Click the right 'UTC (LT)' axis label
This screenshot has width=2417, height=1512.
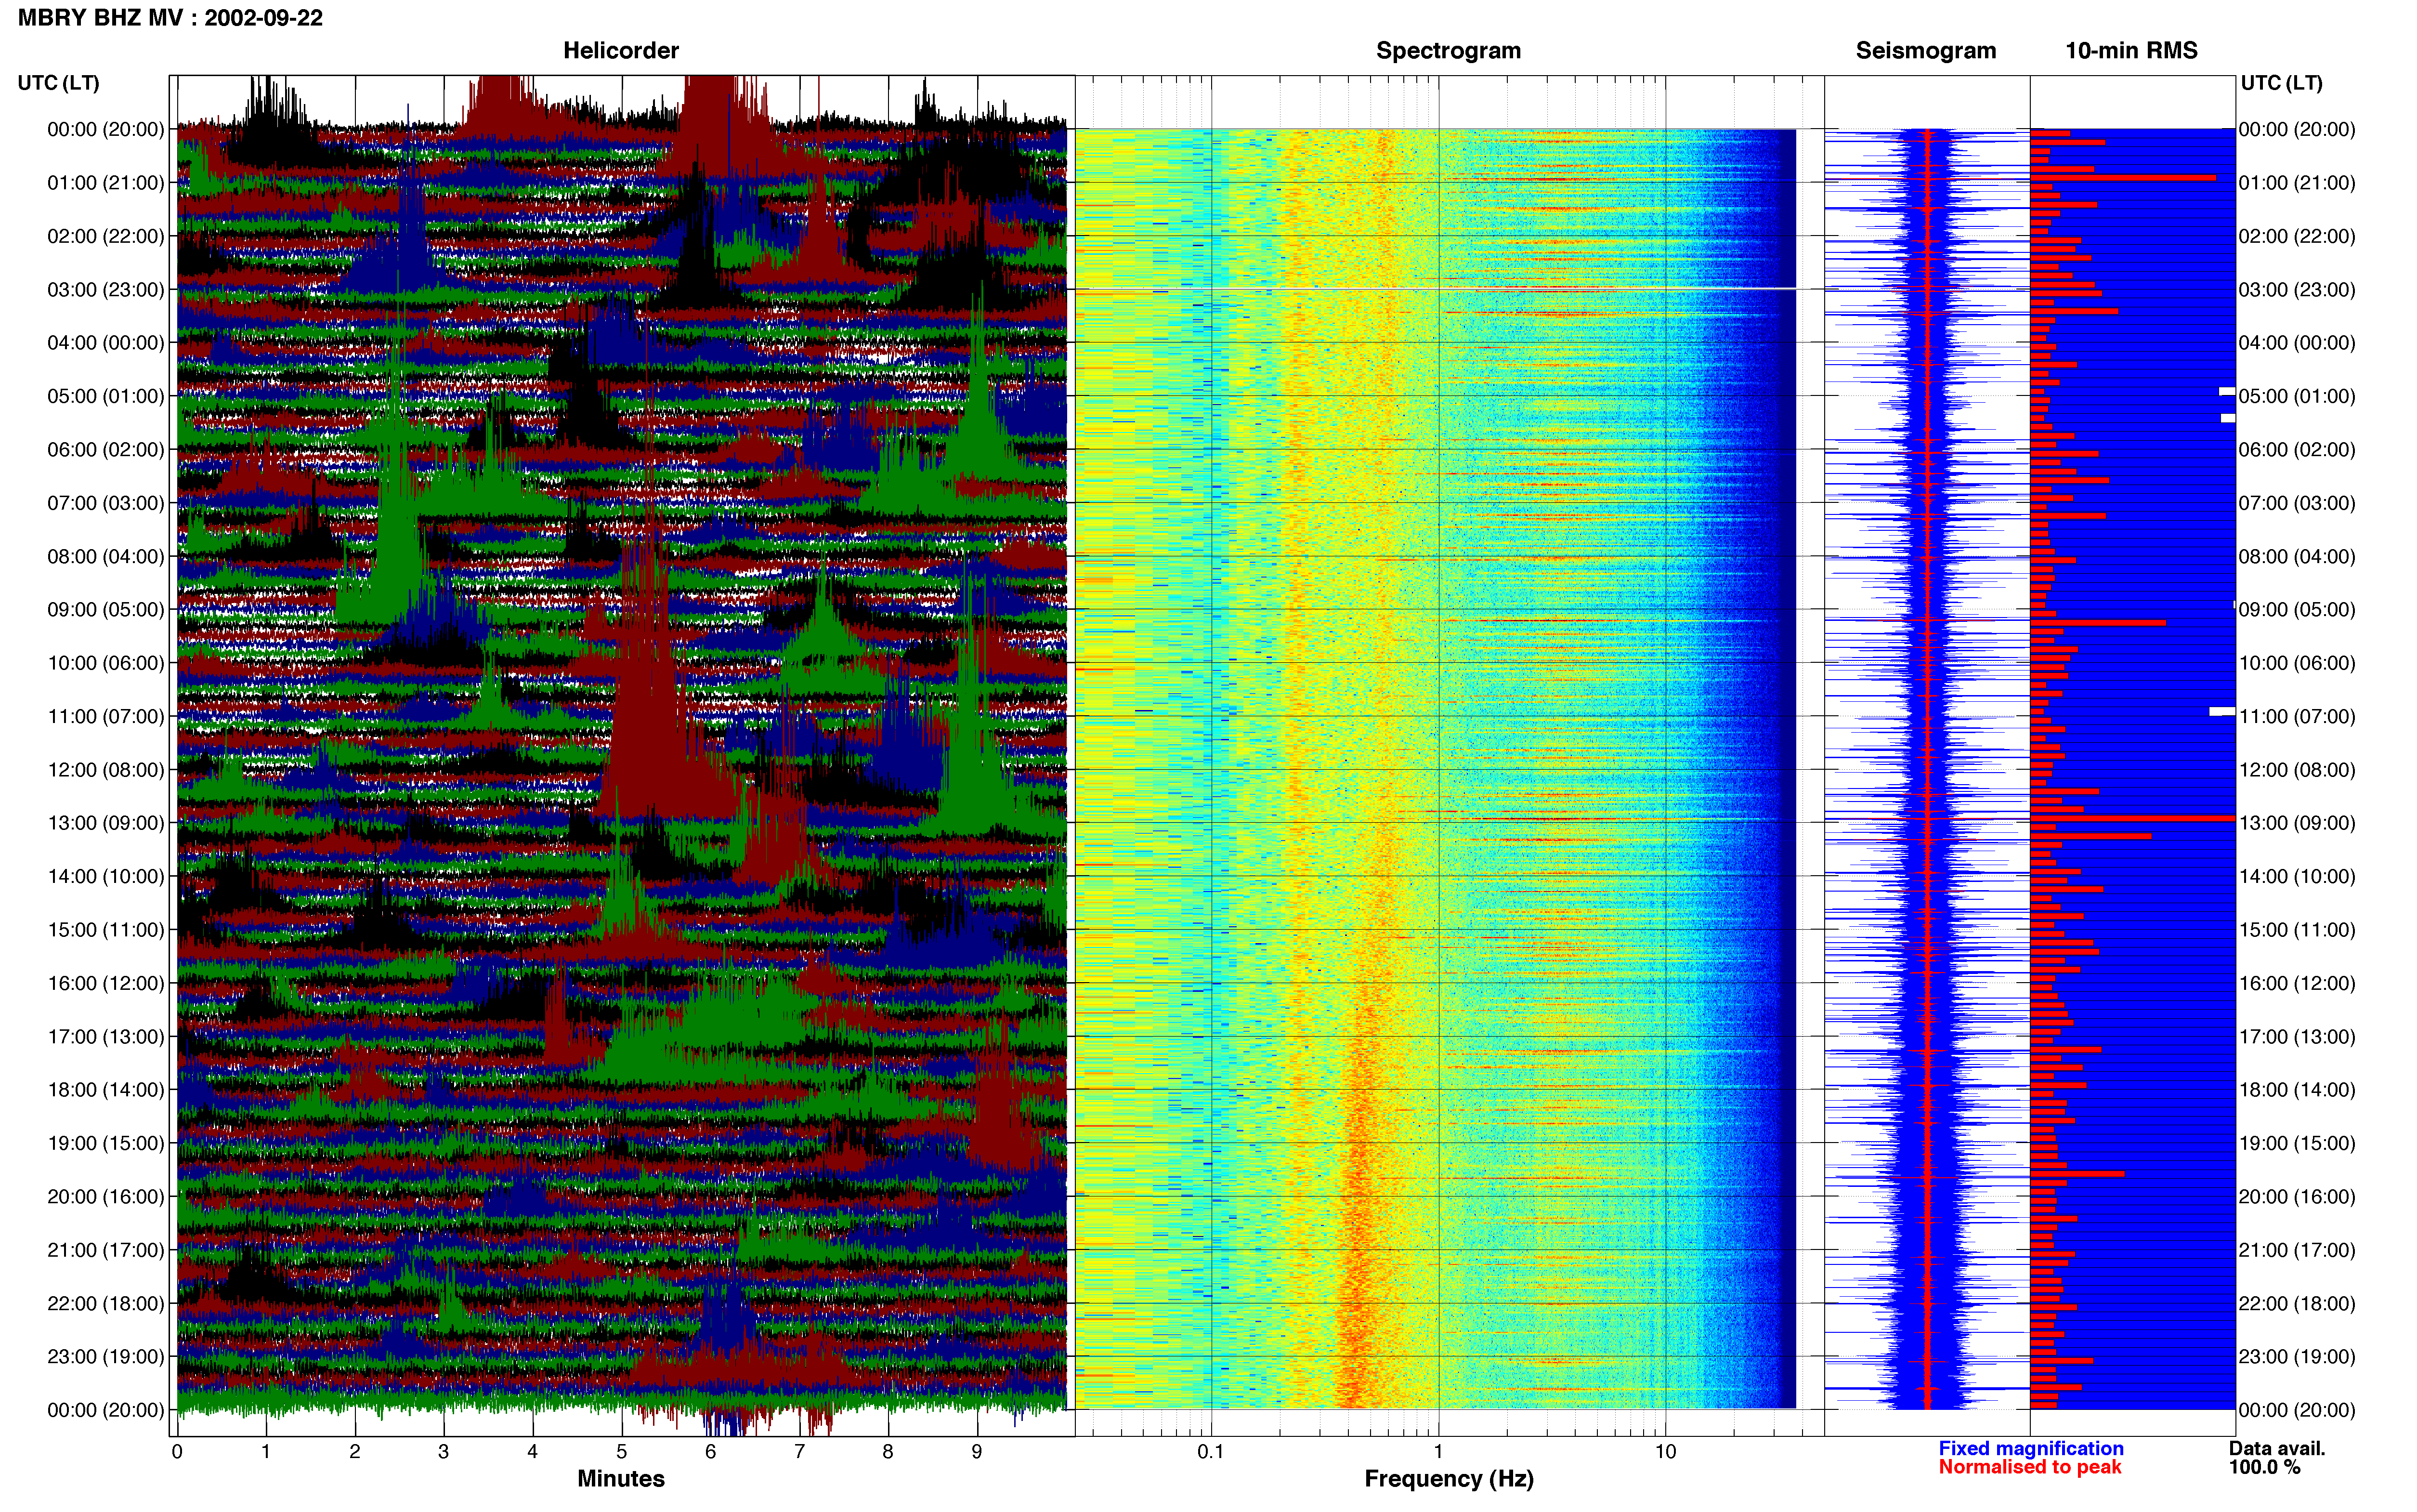click(x=2281, y=83)
